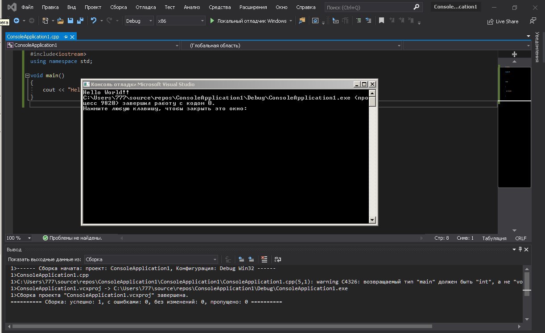Screen dimensions: 545x333
Task: Open the Отладка menu
Action: pyautogui.click(x=146, y=7)
